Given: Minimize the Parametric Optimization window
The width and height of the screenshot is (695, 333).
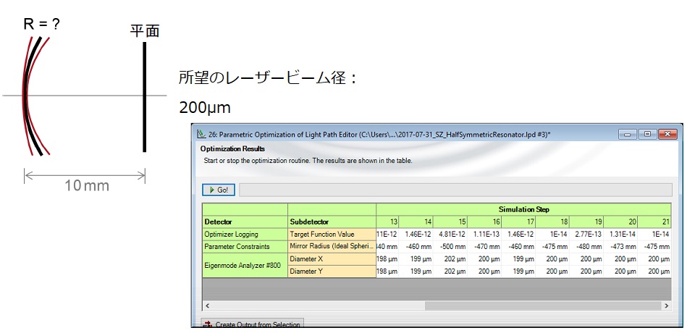Looking at the screenshot, I should 629,134.
